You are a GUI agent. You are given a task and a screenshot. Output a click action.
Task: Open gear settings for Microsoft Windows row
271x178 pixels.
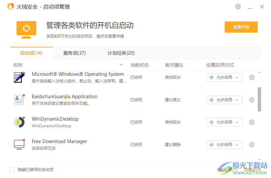pos(252,77)
